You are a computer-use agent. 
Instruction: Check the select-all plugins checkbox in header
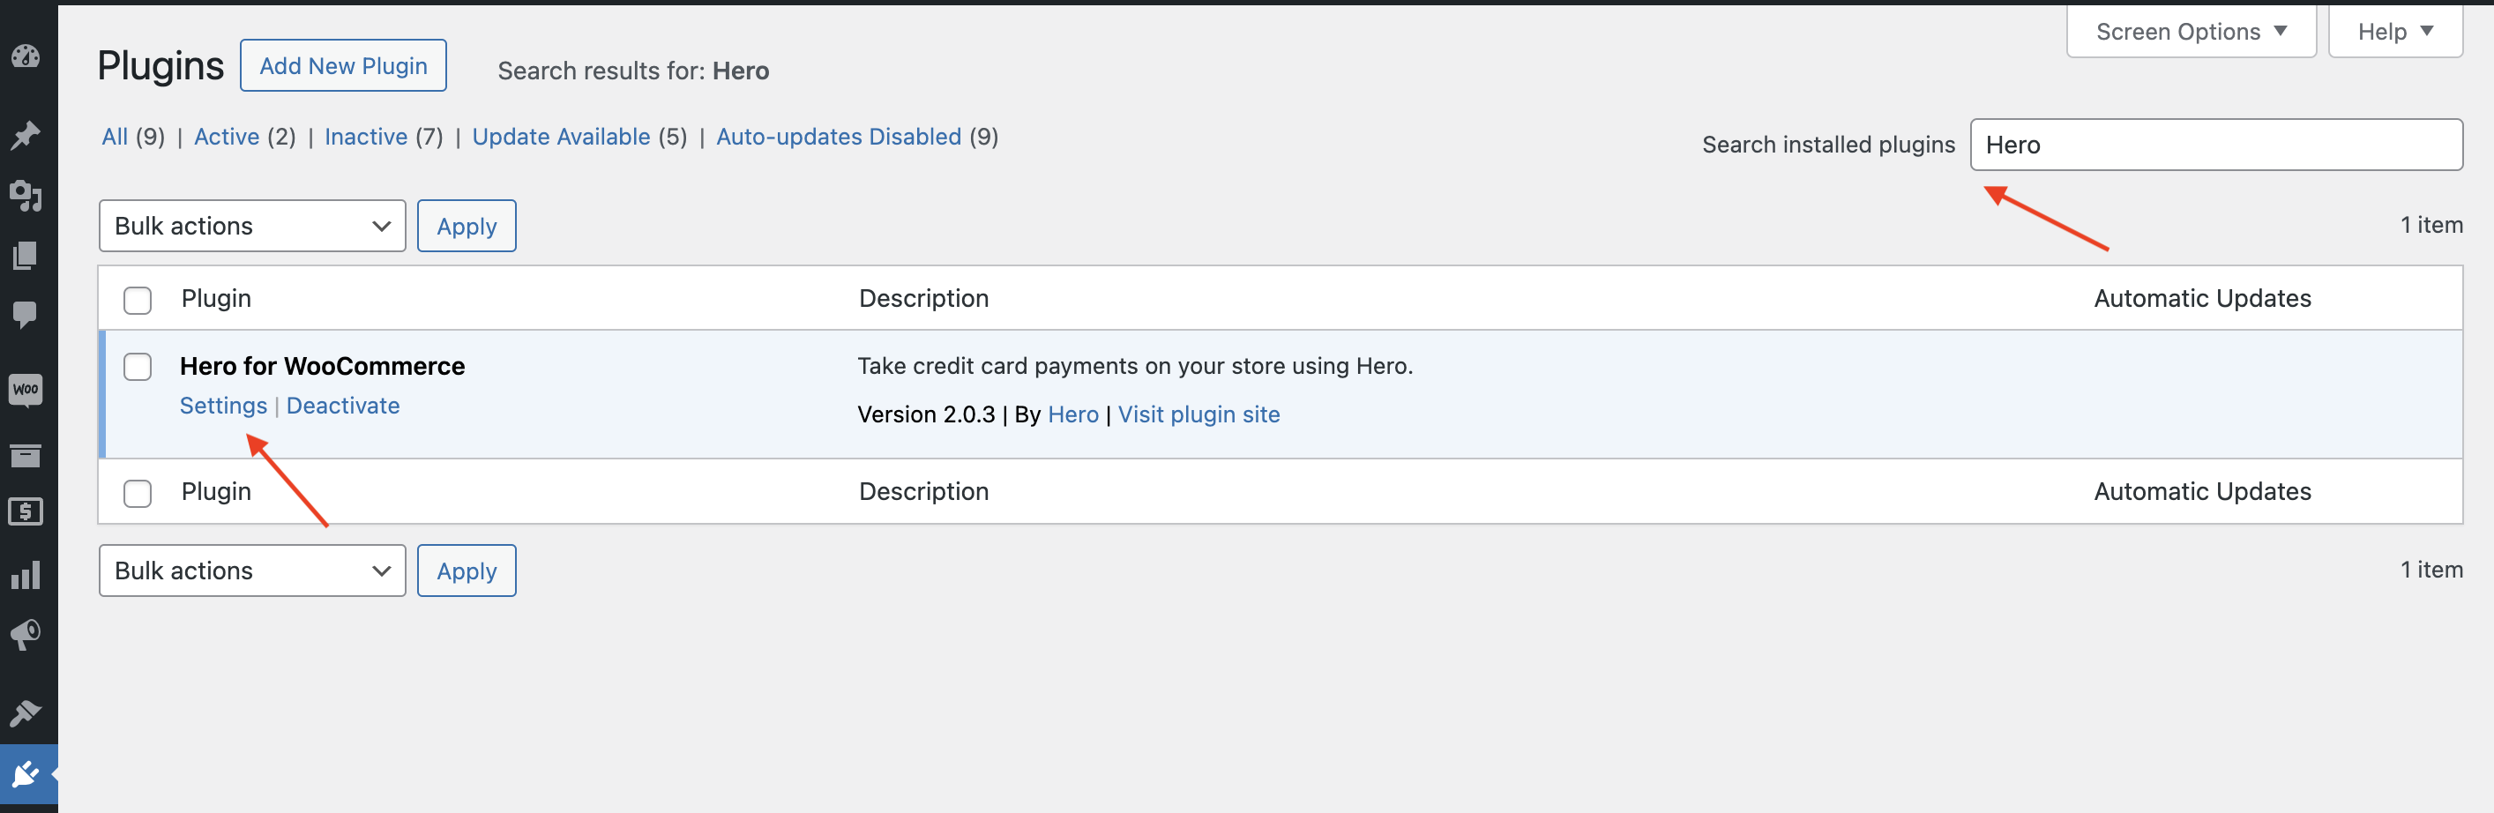pos(138,300)
